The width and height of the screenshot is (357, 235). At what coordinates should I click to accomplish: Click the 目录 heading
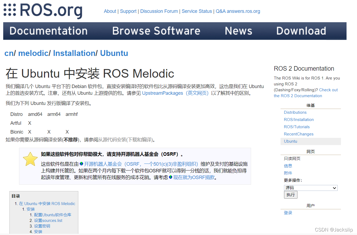coord(16,196)
